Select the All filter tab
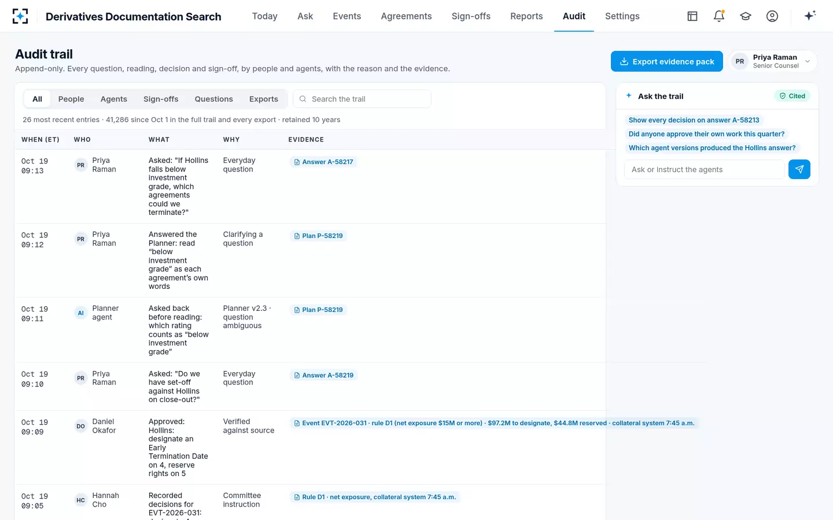 point(37,99)
